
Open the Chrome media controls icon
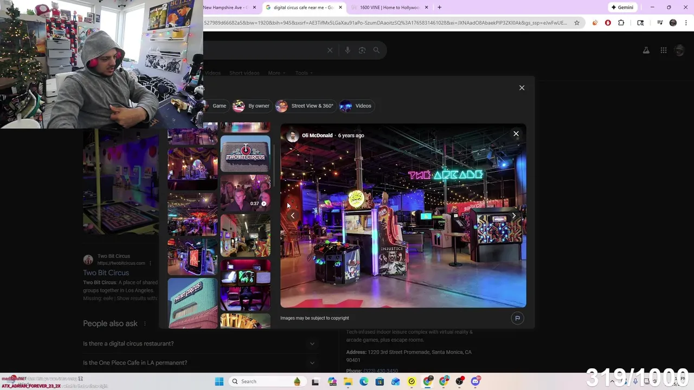660,23
